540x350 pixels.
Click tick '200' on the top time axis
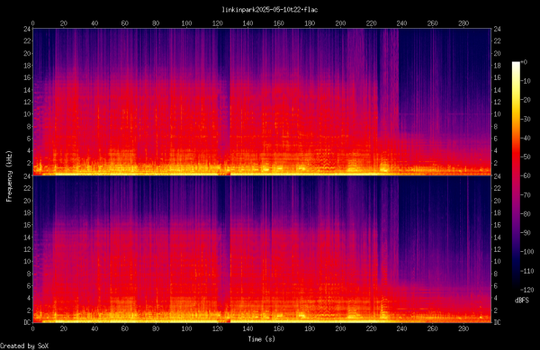[340, 23]
